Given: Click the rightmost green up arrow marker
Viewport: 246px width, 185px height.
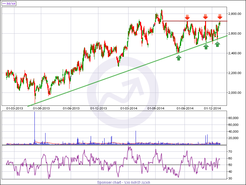Looking at the screenshot, I should (217, 44).
